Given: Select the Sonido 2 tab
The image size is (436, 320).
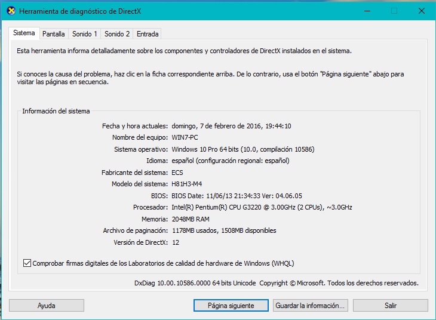Looking at the screenshot, I should [x=117, y=34].
